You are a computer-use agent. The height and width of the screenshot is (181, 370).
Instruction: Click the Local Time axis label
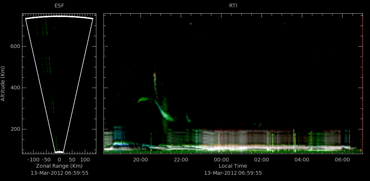point(233,166)
